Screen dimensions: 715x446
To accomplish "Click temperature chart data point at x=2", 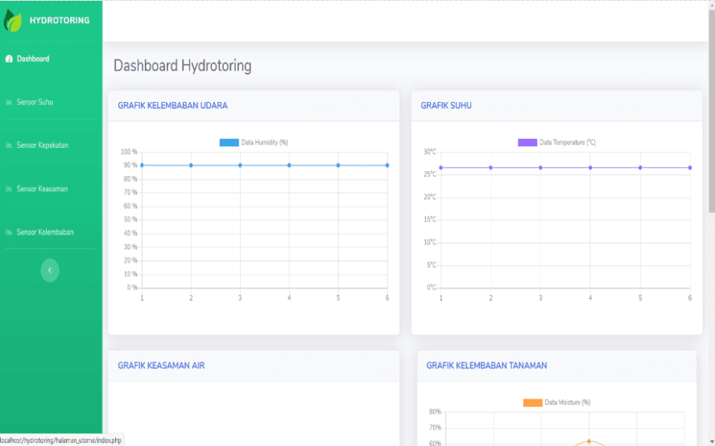I will [490, 167].
